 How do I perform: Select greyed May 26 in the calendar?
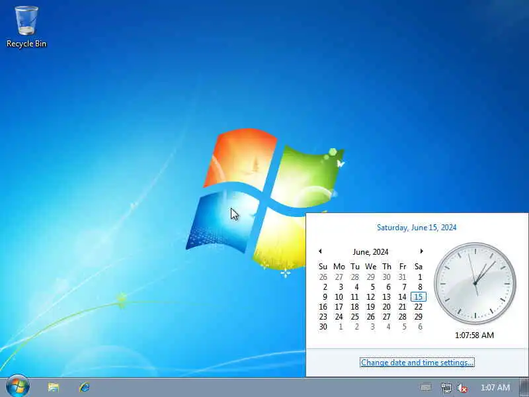(x=323, y=277)
